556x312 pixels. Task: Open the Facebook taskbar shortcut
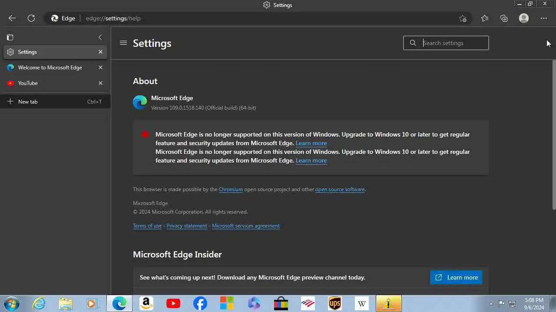[x=200, y=303]
